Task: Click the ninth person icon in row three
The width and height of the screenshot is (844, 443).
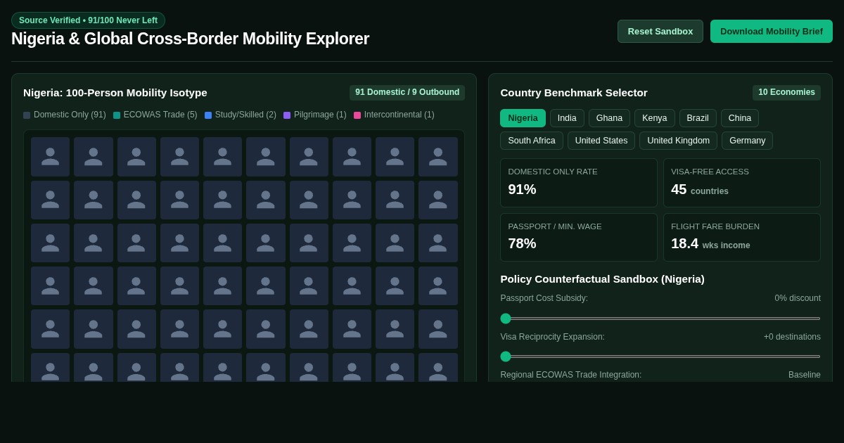Action: [x=395, y=243]
